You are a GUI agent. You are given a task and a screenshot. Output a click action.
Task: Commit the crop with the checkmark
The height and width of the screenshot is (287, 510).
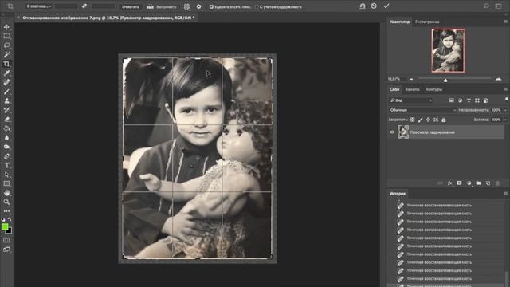click(386, 6)
